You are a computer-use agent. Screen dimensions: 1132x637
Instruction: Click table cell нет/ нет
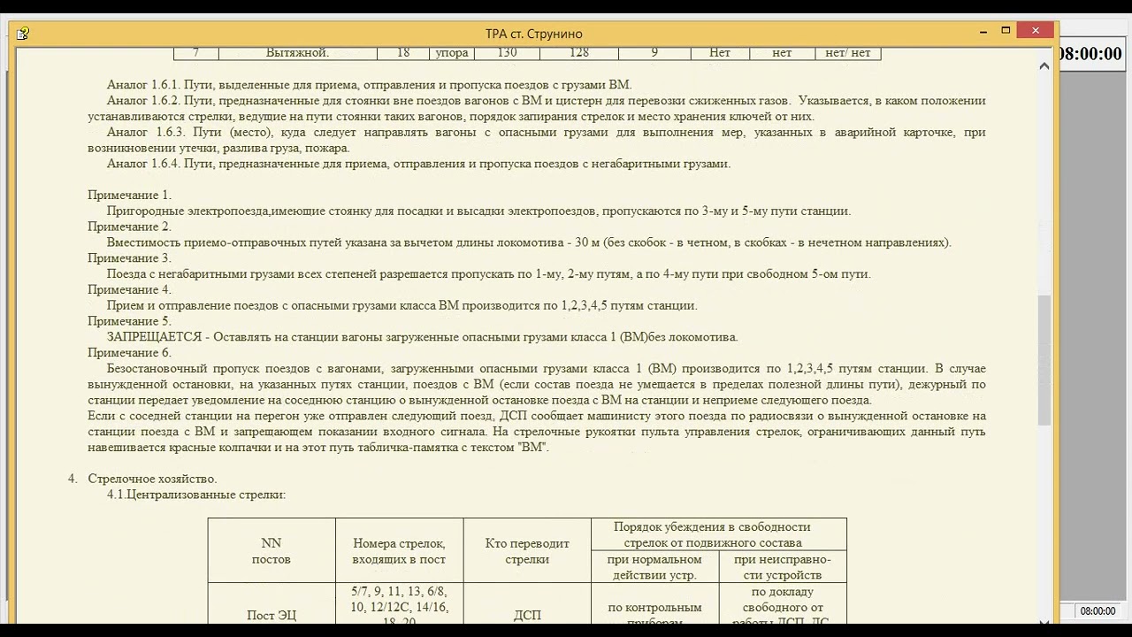(x=847, y=52)
